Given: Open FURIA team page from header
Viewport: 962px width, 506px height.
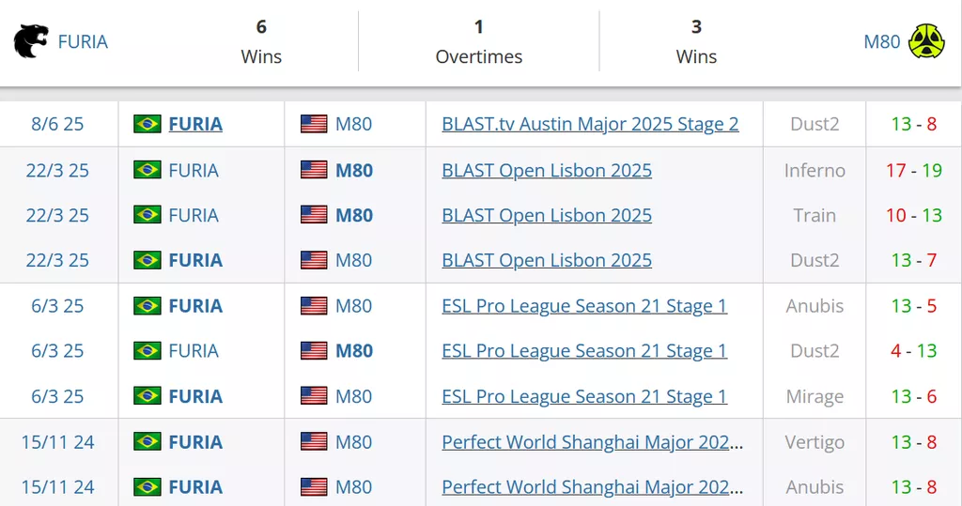Looking at the screenshot, I should pos(83,41).
